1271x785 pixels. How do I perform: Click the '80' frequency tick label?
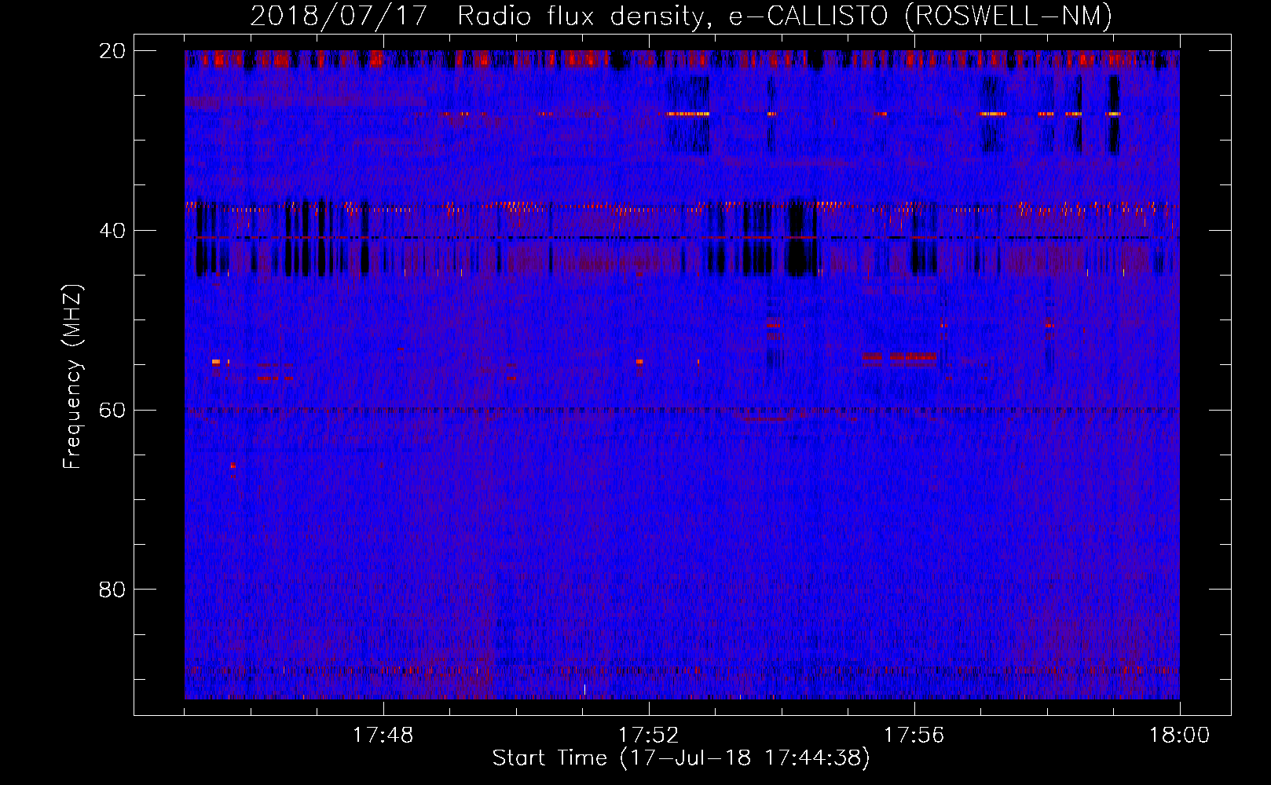[x=112, y=590]
